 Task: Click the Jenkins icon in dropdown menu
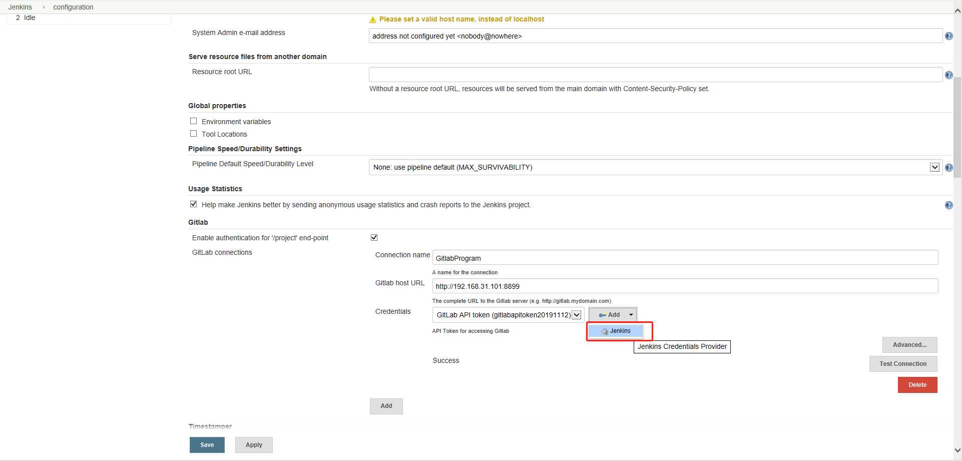(x=605, y=331)
